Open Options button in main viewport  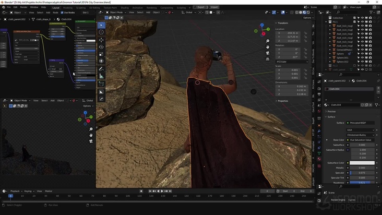tap(308, 18)
